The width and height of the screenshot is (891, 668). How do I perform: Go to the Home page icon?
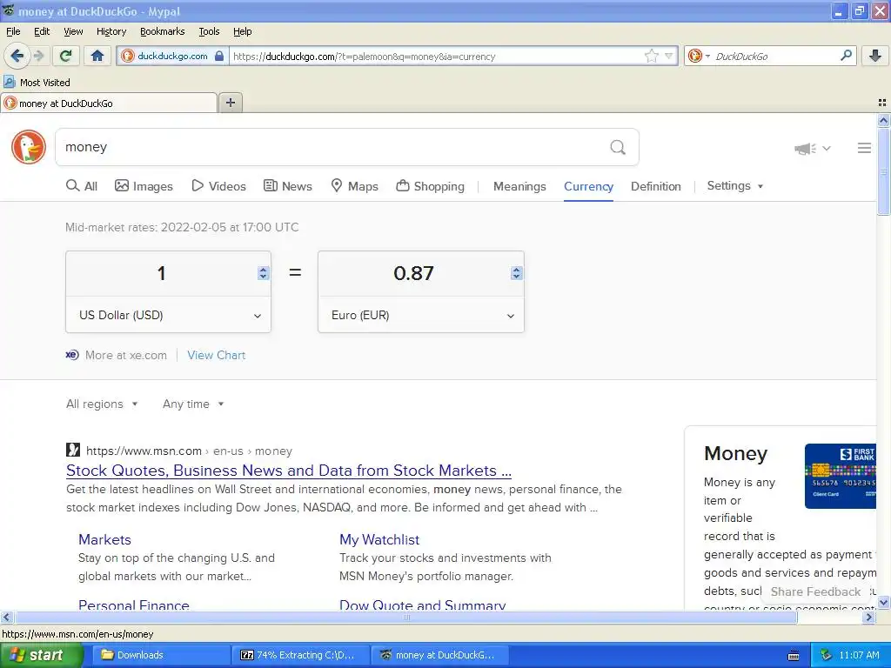[x=97, y=56]
